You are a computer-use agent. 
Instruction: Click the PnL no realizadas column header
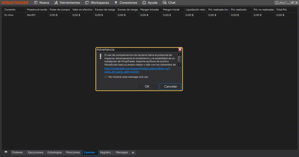coord(264,9)
